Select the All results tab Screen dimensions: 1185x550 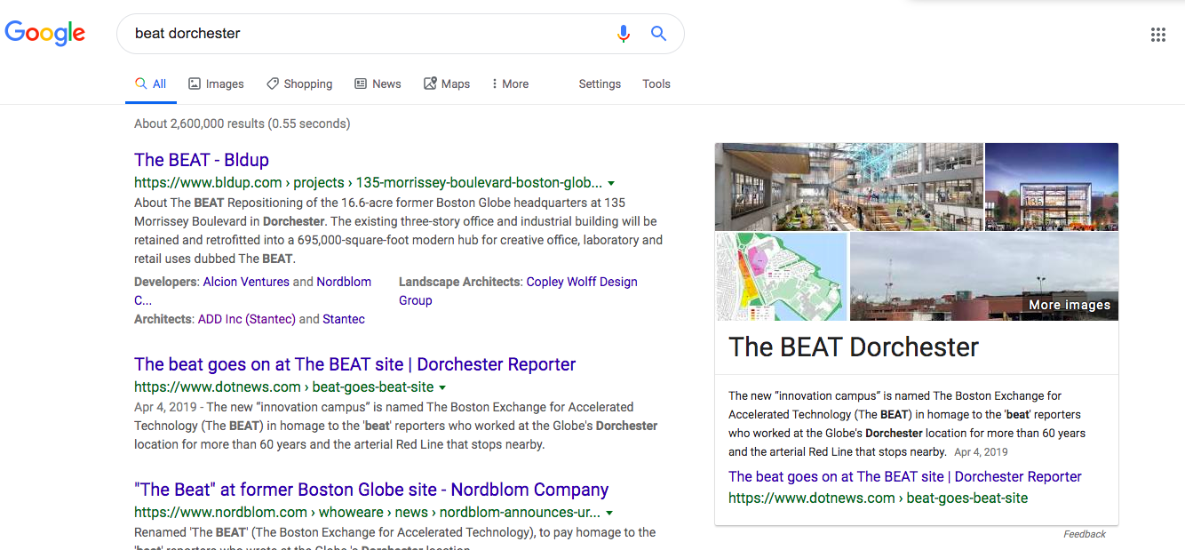tap(150, 84)
